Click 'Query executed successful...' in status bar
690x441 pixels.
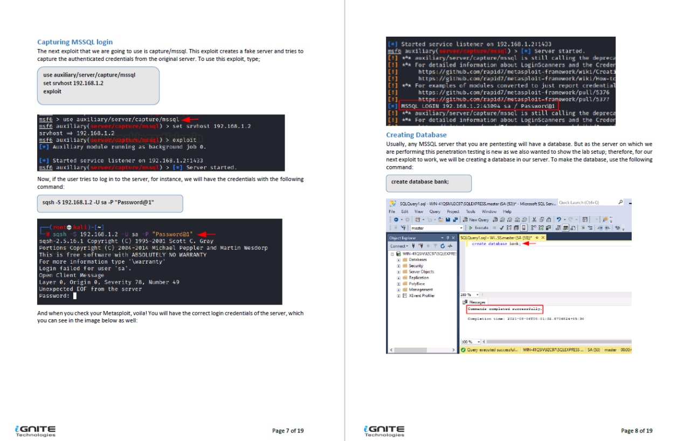coord(493,349)
